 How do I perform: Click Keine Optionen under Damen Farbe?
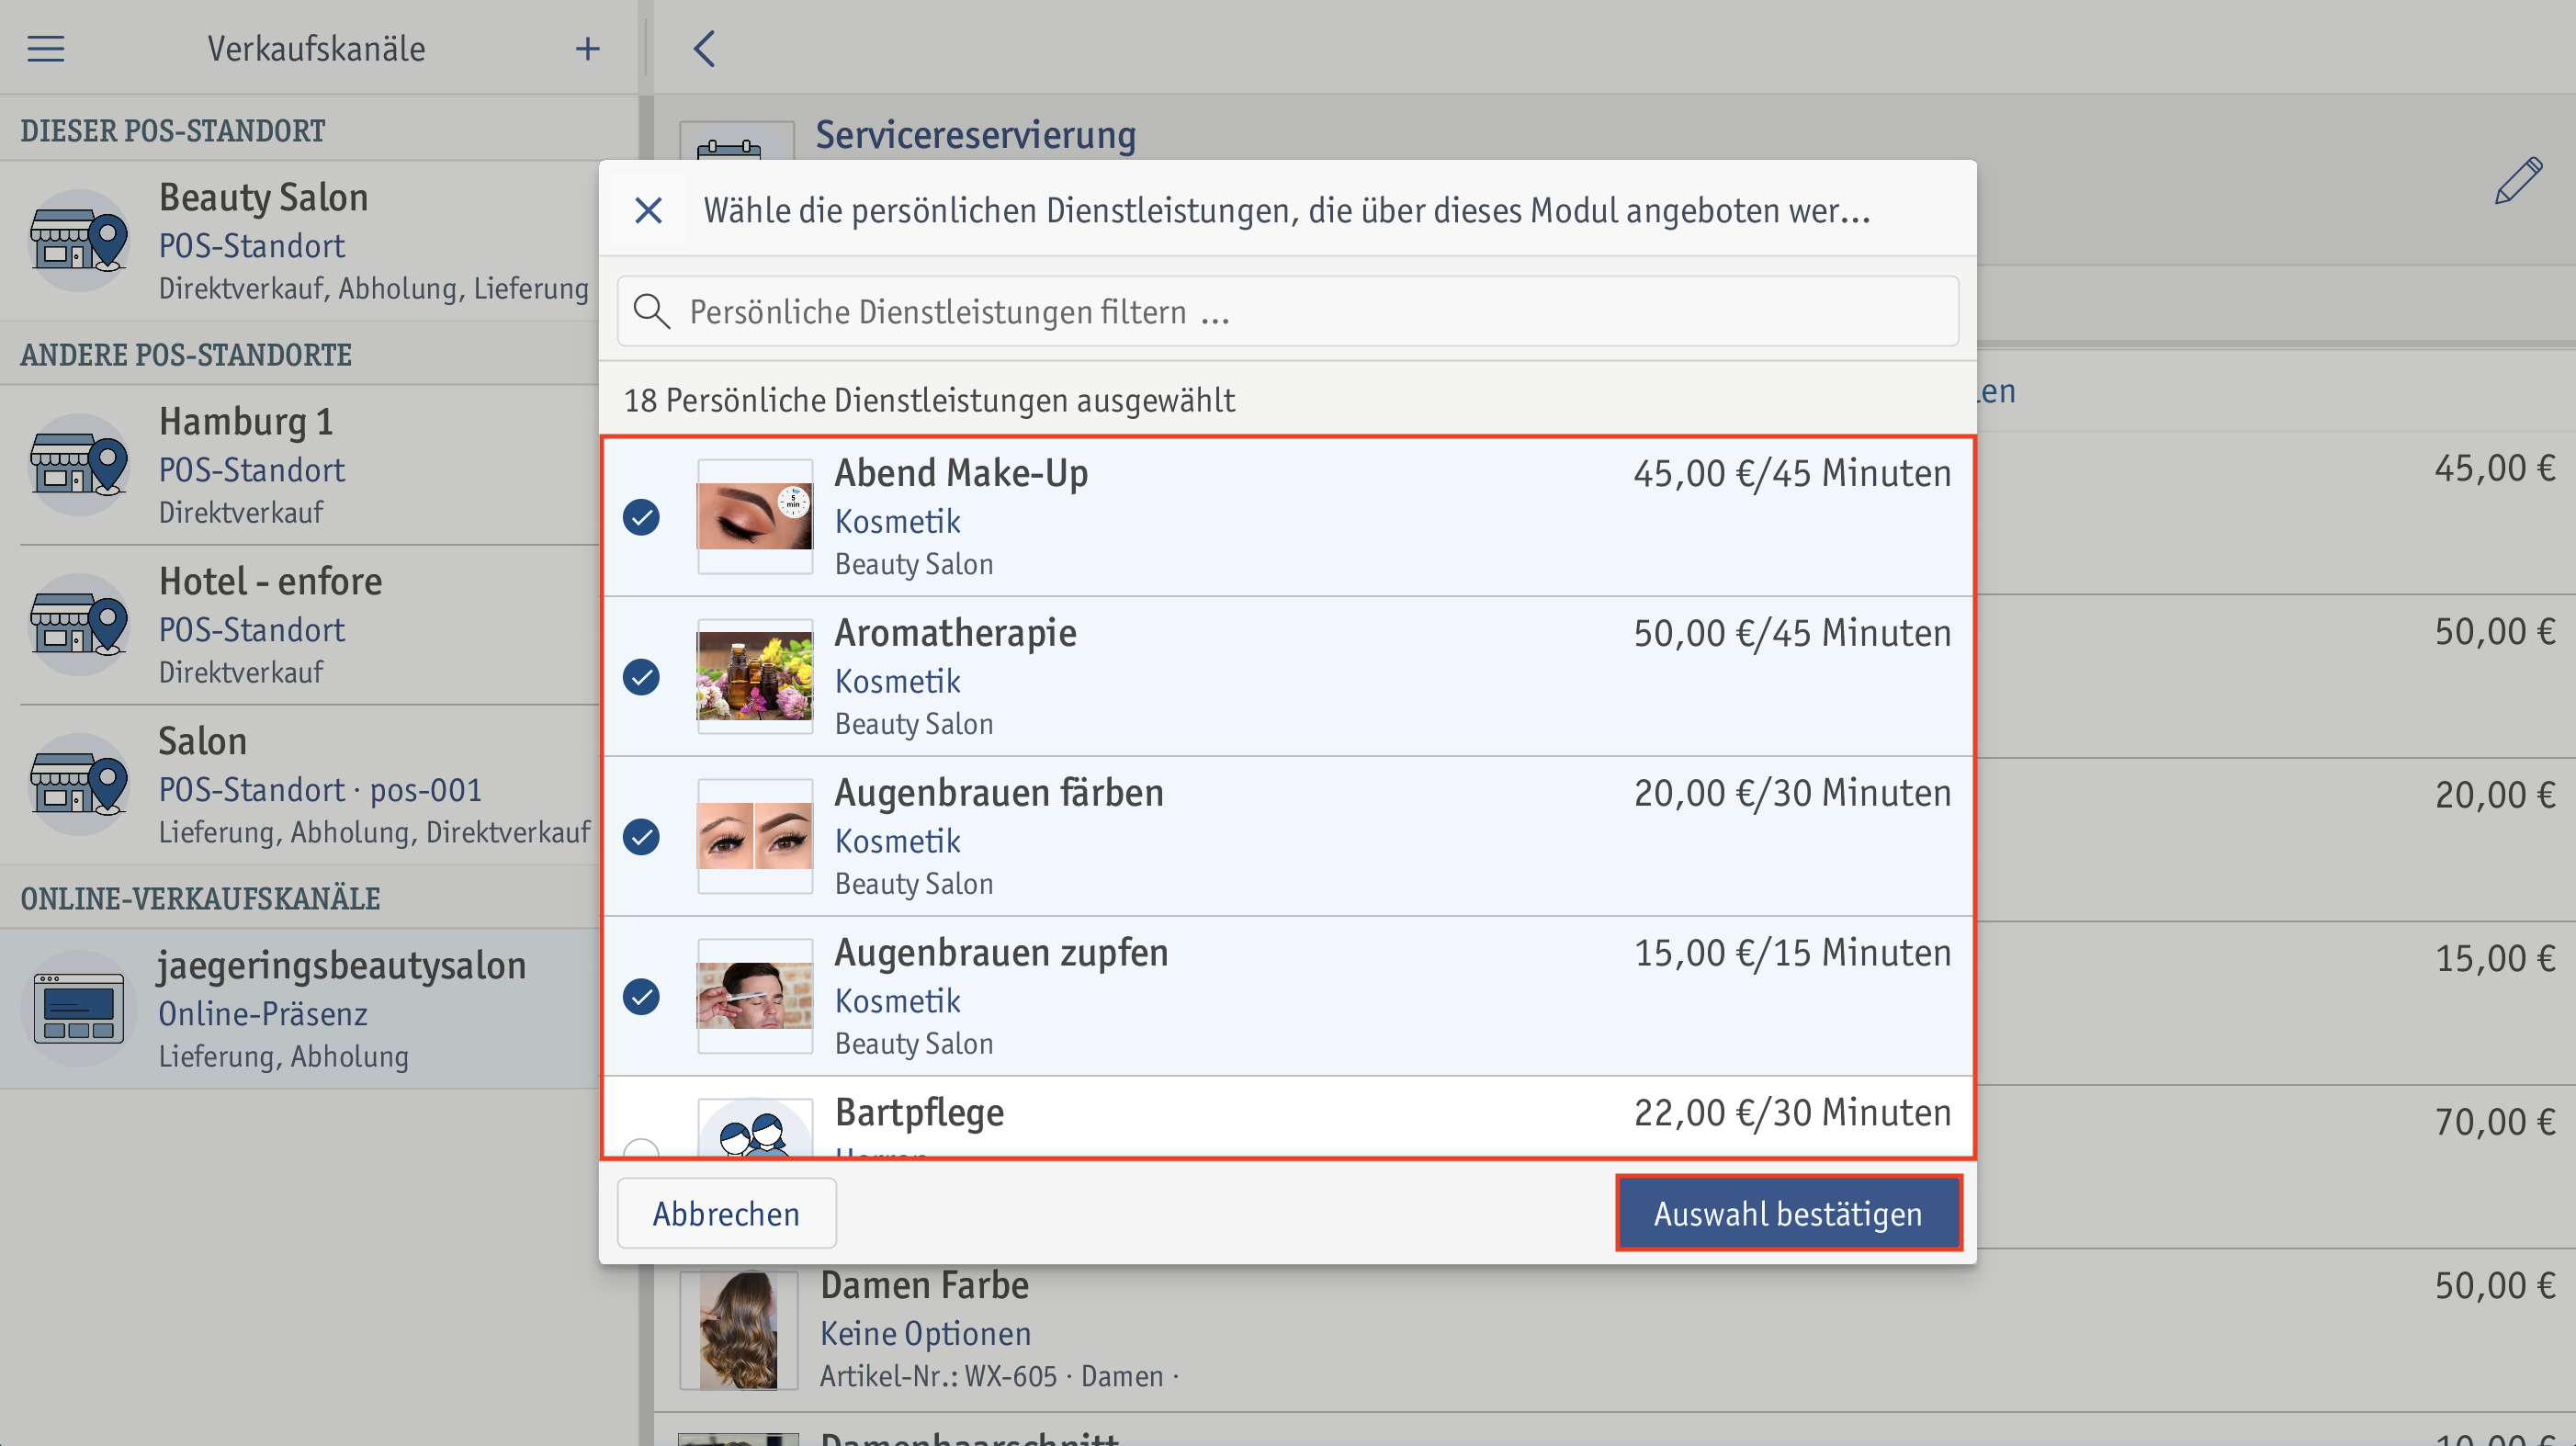coord(925,1333)
